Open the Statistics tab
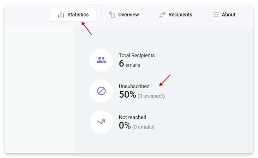 (x=73, y=14)
